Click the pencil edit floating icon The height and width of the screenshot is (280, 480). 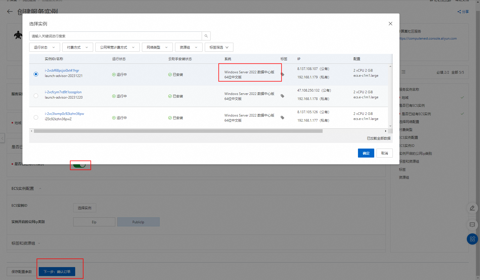click(x=472, y=208)
